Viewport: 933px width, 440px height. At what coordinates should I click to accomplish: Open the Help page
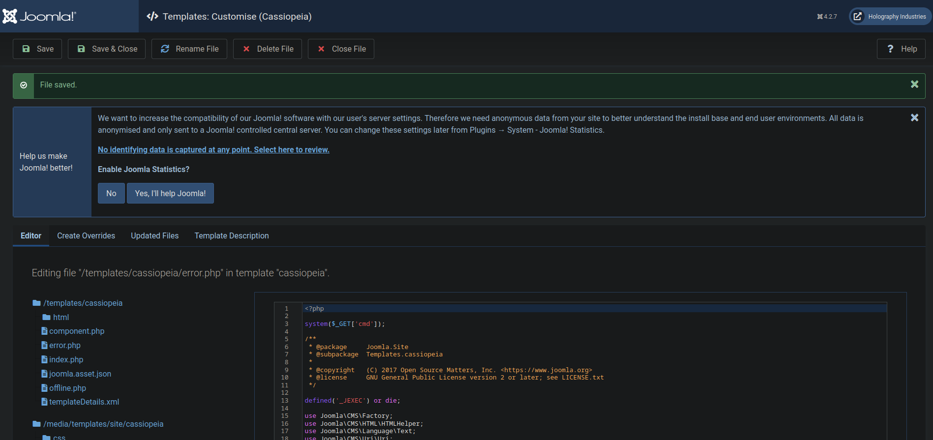[x=901, y=49]
